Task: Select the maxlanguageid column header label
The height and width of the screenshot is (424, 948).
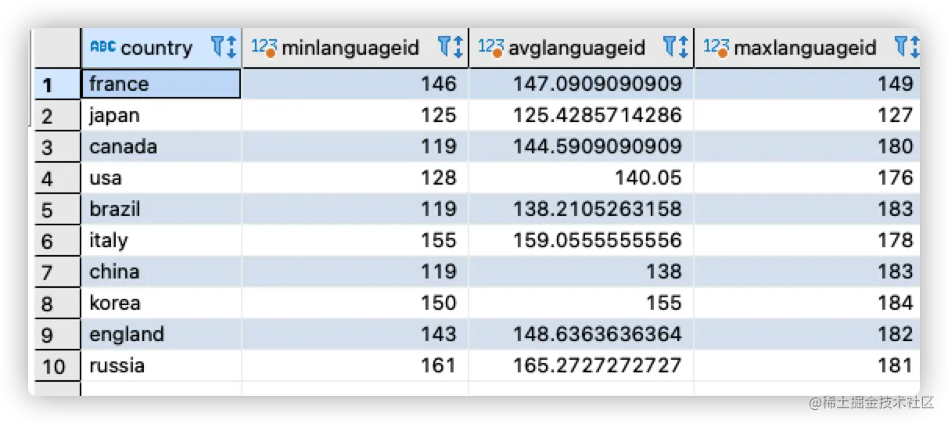Action: 806,48
